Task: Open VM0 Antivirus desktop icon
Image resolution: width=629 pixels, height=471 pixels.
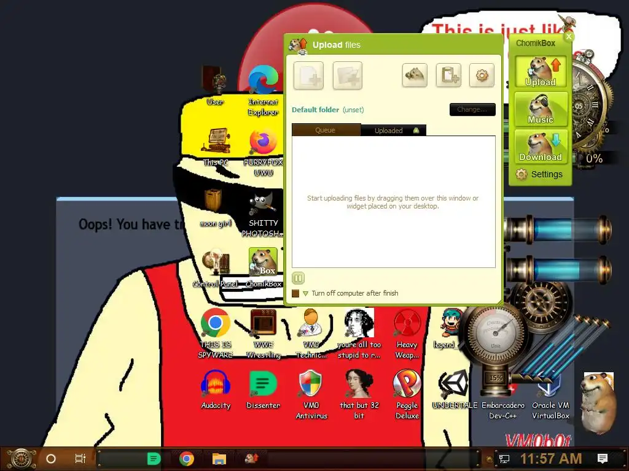Action: click(311, 394)
